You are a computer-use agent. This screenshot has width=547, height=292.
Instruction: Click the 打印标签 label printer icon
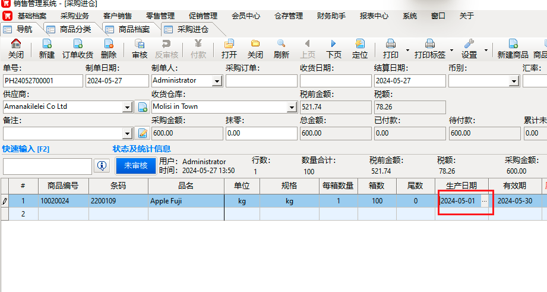[x=430, y=49]
